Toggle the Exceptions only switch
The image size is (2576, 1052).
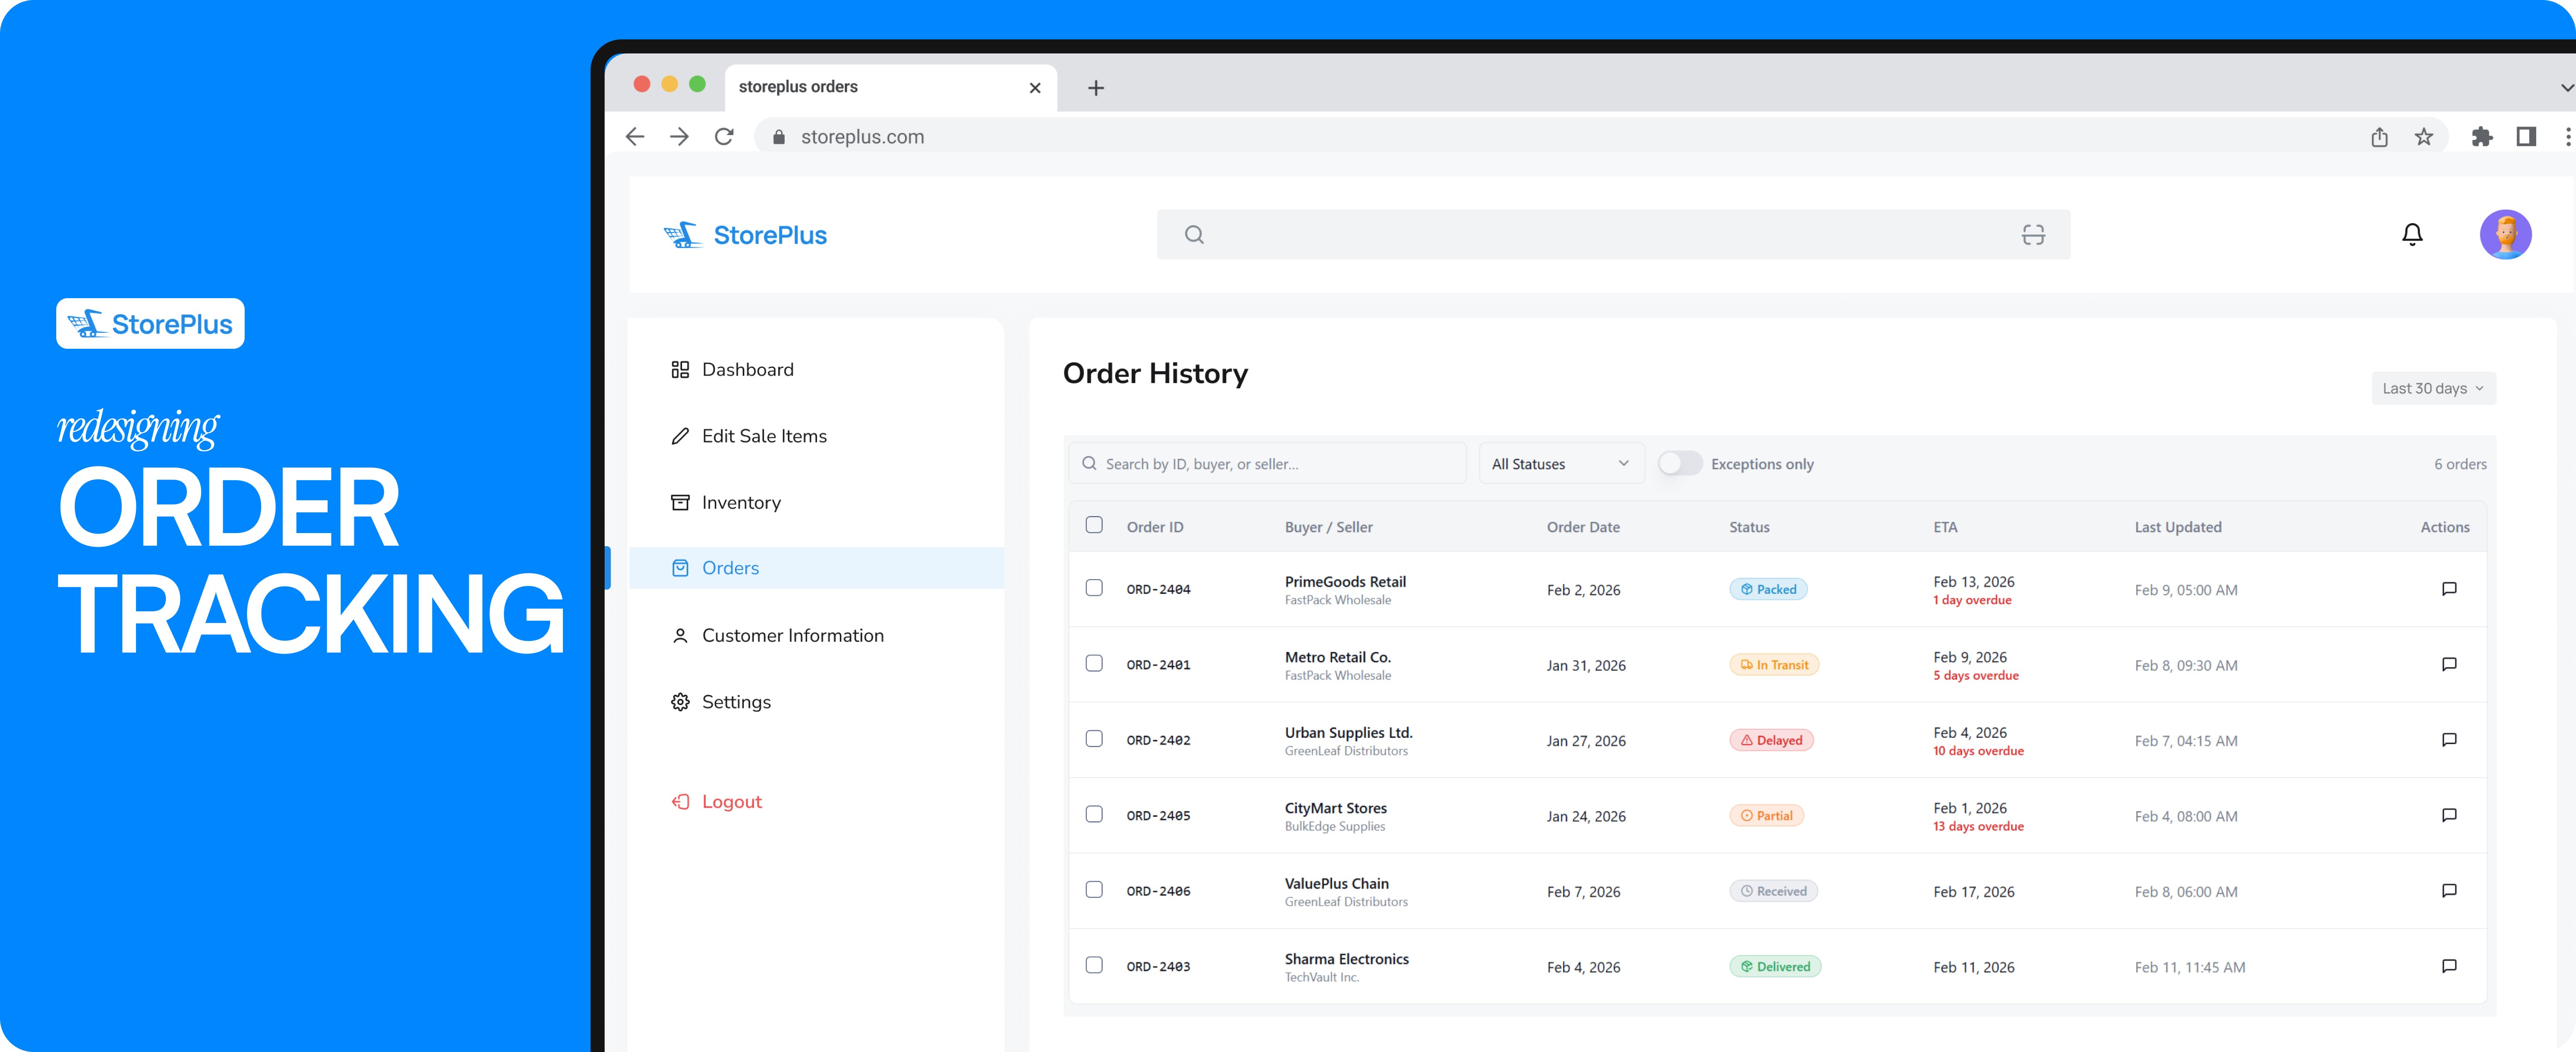[x=1679, y=463]
